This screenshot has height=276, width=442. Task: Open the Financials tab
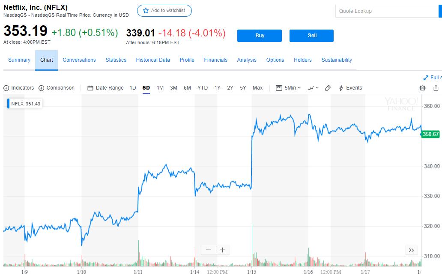coord(216,60)
